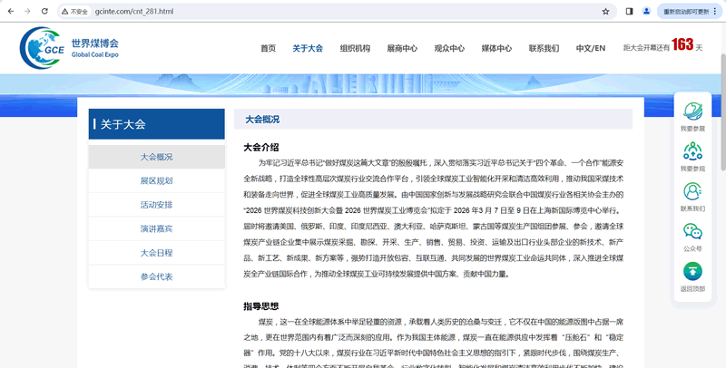Open the browser side panel icon
Screen dimensions: 726x368
point(630,12)
